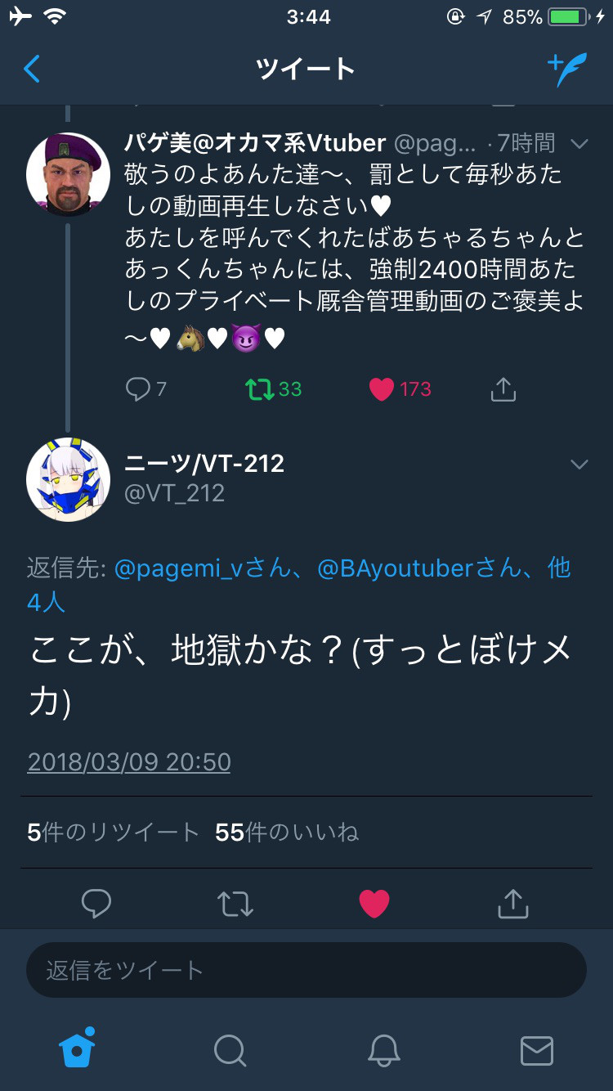
Task: Go back with the left chevron arrow
Action: click(x=32, y=69)
